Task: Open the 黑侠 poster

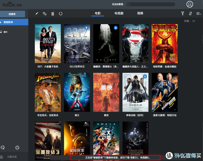Action: pyautogui.click(x=106, y=92)
